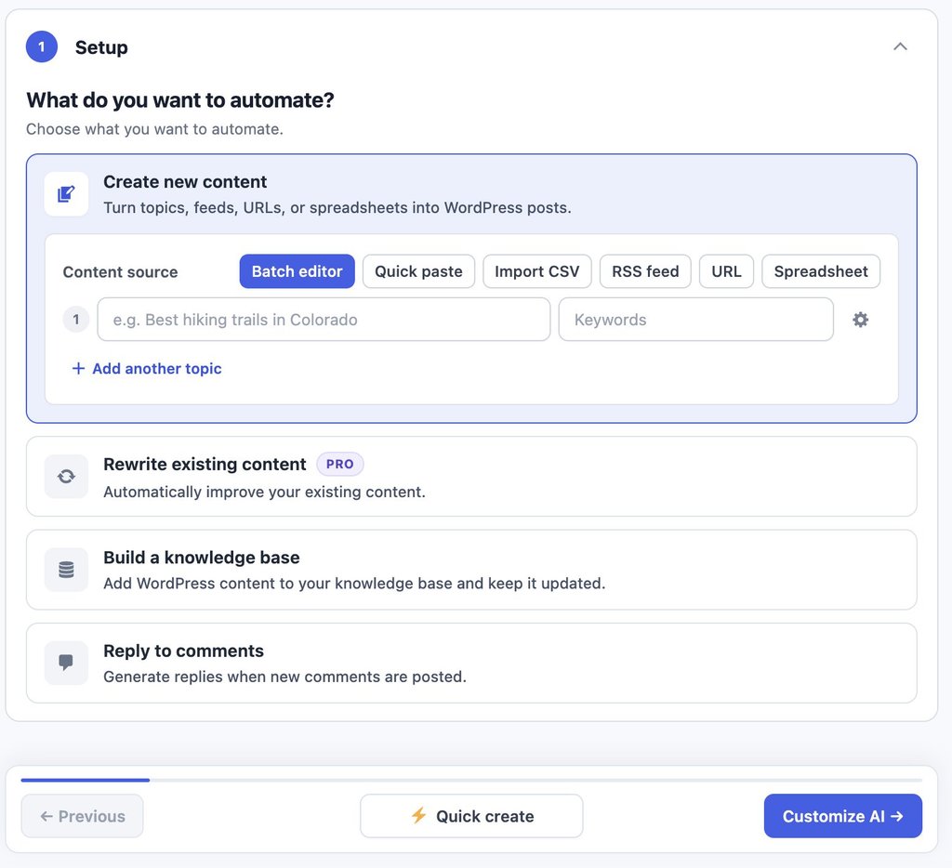Click the plus icon beside Add another topic
The width and height of the screenshot is (952, 868).
(x=78, y=368)
